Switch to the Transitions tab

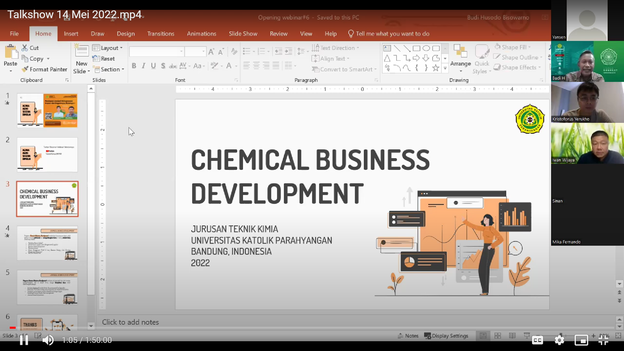pyautogui.click(x=161, y=33)
